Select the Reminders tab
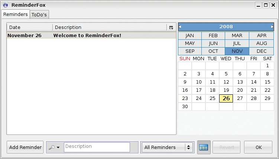The width and height of the screenshot is (279, 159). click(16, 14)
